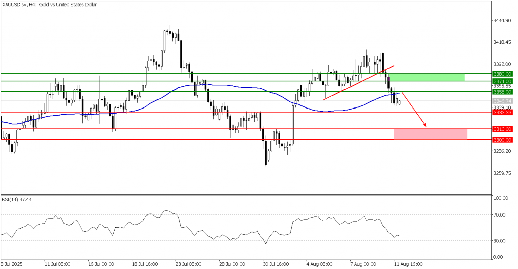
Task: Click the pink target zone rectangle
Action: pos(430,134)
